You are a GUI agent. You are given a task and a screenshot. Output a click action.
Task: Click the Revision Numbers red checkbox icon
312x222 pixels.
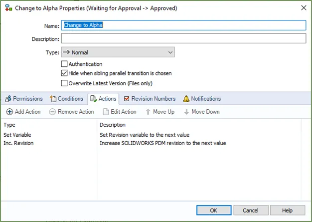tap(127, 99)
